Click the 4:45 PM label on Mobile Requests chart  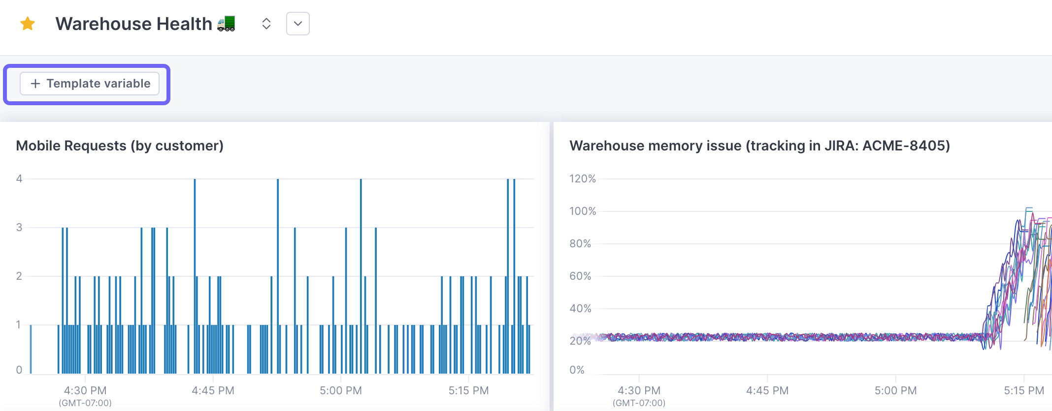click(x=213, y=390)
